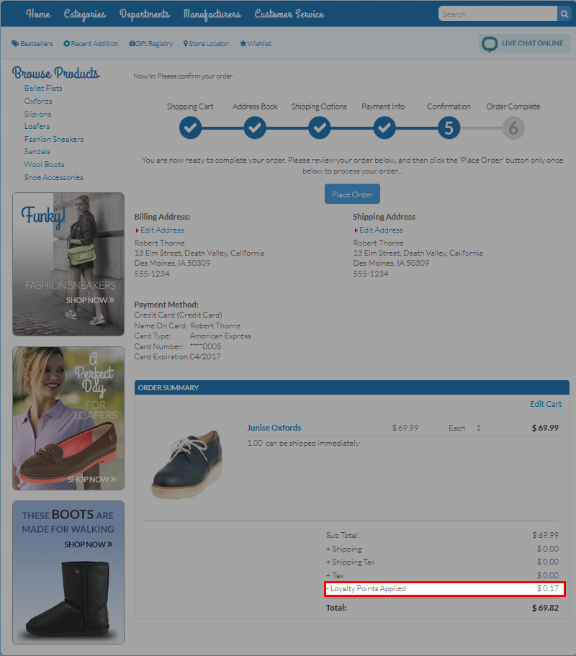Click the Payment Info step label

[x=383, y=107]
